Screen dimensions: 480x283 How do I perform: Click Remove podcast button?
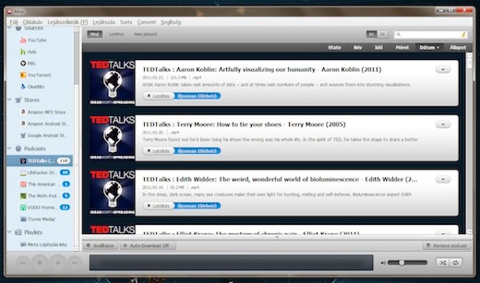coord(447,245)
